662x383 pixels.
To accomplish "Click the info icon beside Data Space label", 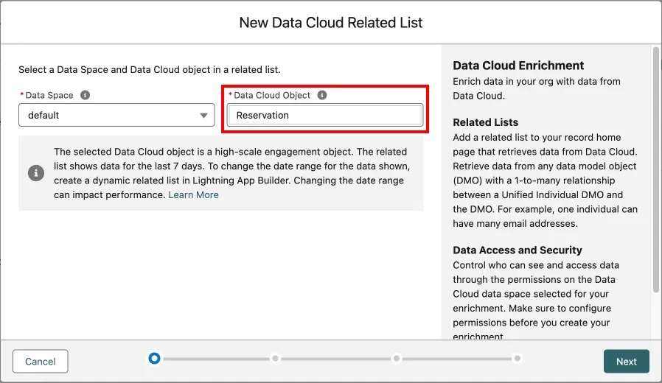I will tap(86, 95).
